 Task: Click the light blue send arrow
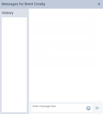97,108
